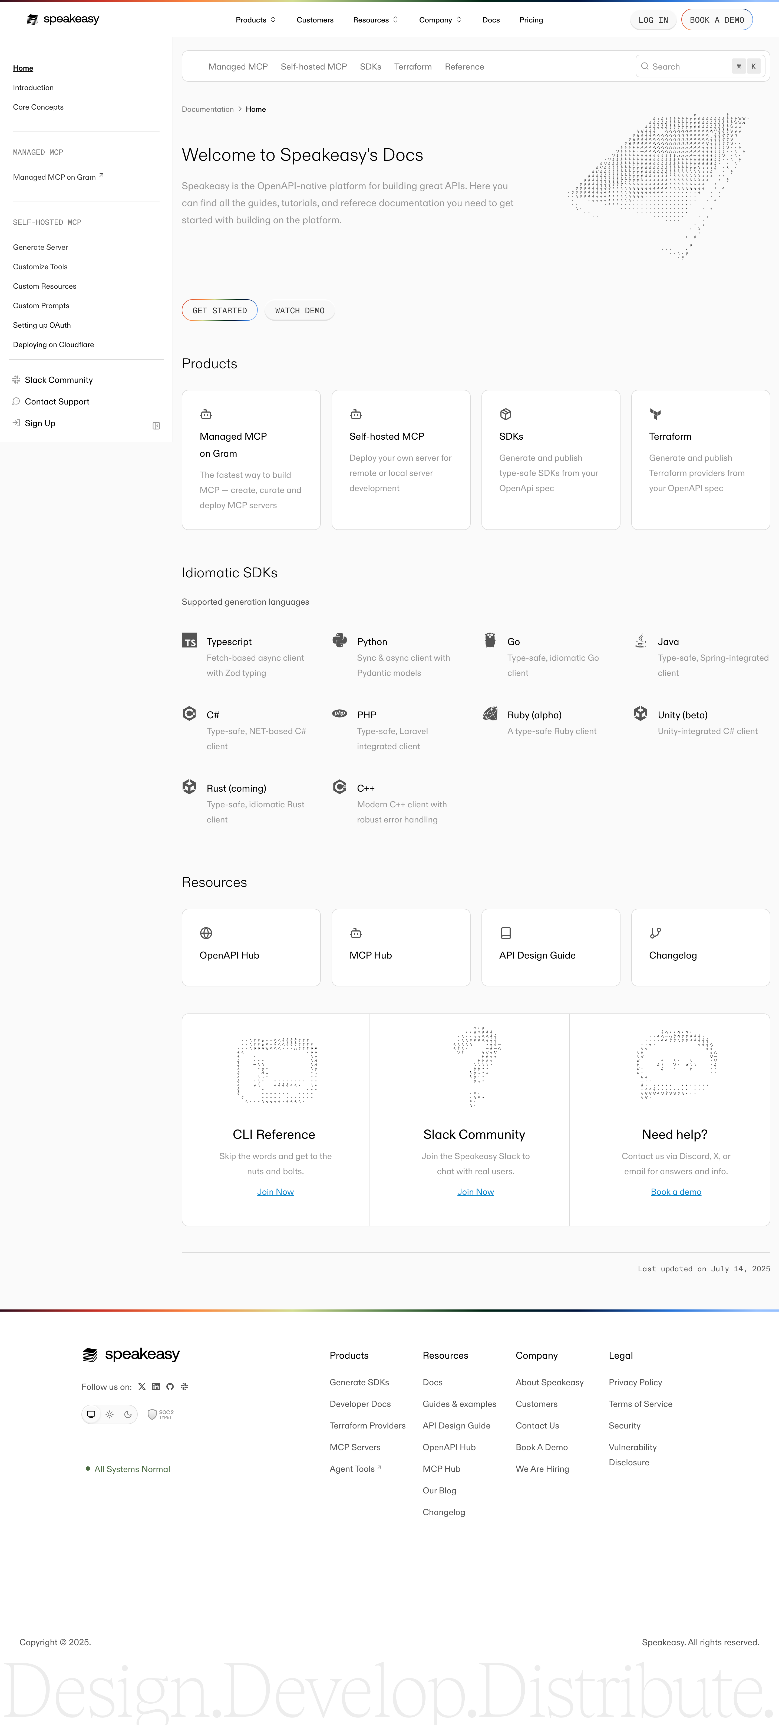
Task: Click the Speakeasy logo in top header
Action: point(63,19)
